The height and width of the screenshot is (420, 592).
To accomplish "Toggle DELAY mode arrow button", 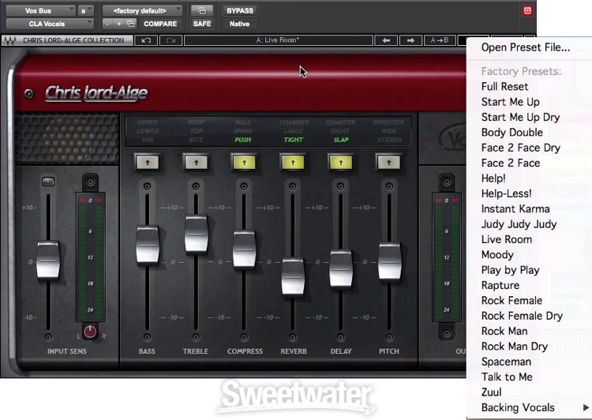I will pos(341,163).
